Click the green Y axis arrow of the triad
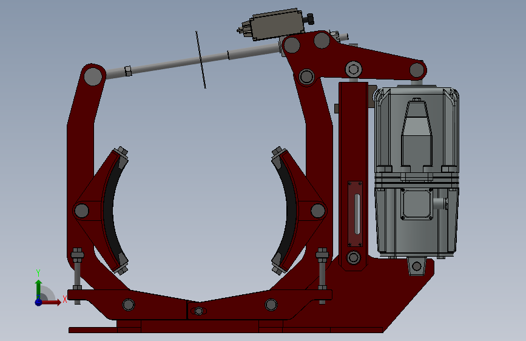526x341 pixels. [x=38, y=289]
